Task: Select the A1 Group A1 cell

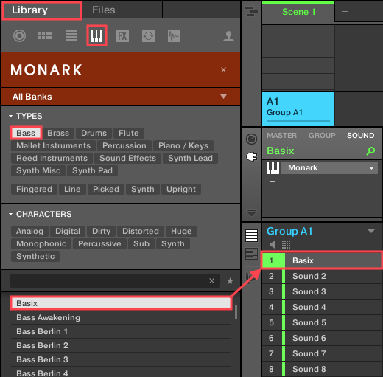Action: (x=298, y=109)
